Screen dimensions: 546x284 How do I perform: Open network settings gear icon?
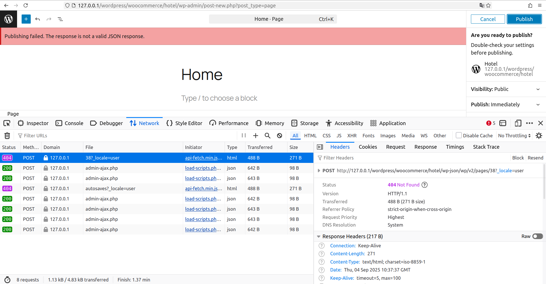point(539,136)
